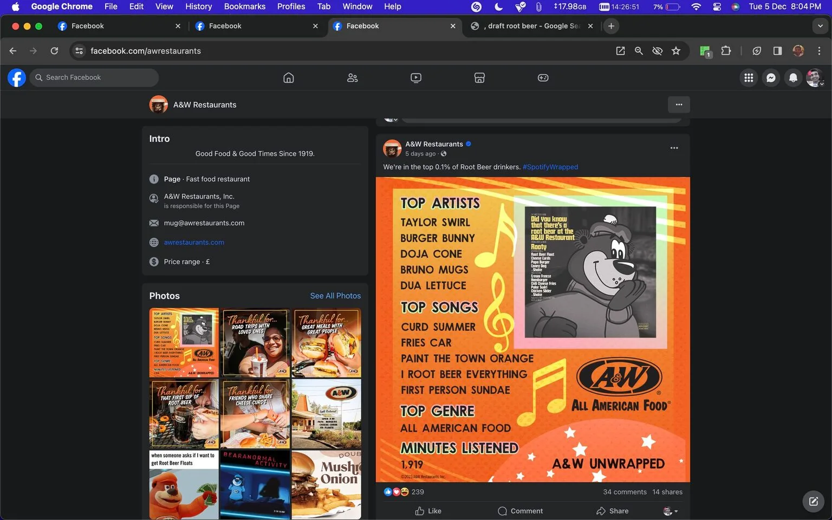
Task: Toggle the Do Not Disturb moon icon
Action: point(498,6)
